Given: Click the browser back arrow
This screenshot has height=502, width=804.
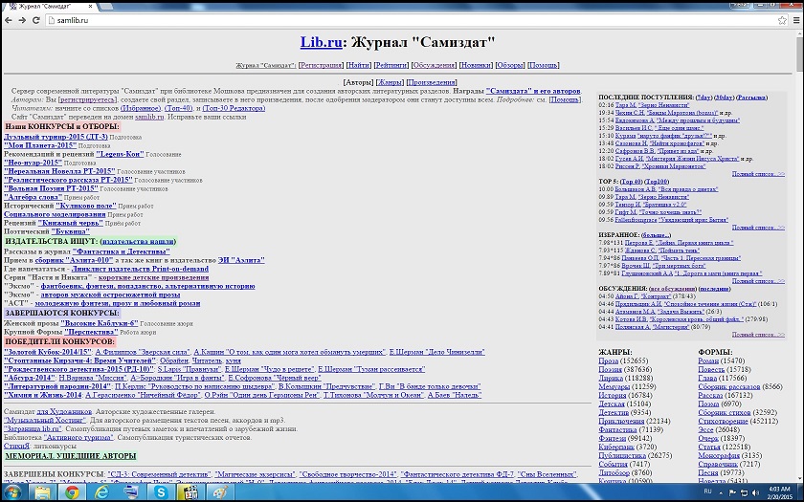Looking at the screenshot, I should tap(9, 19).
